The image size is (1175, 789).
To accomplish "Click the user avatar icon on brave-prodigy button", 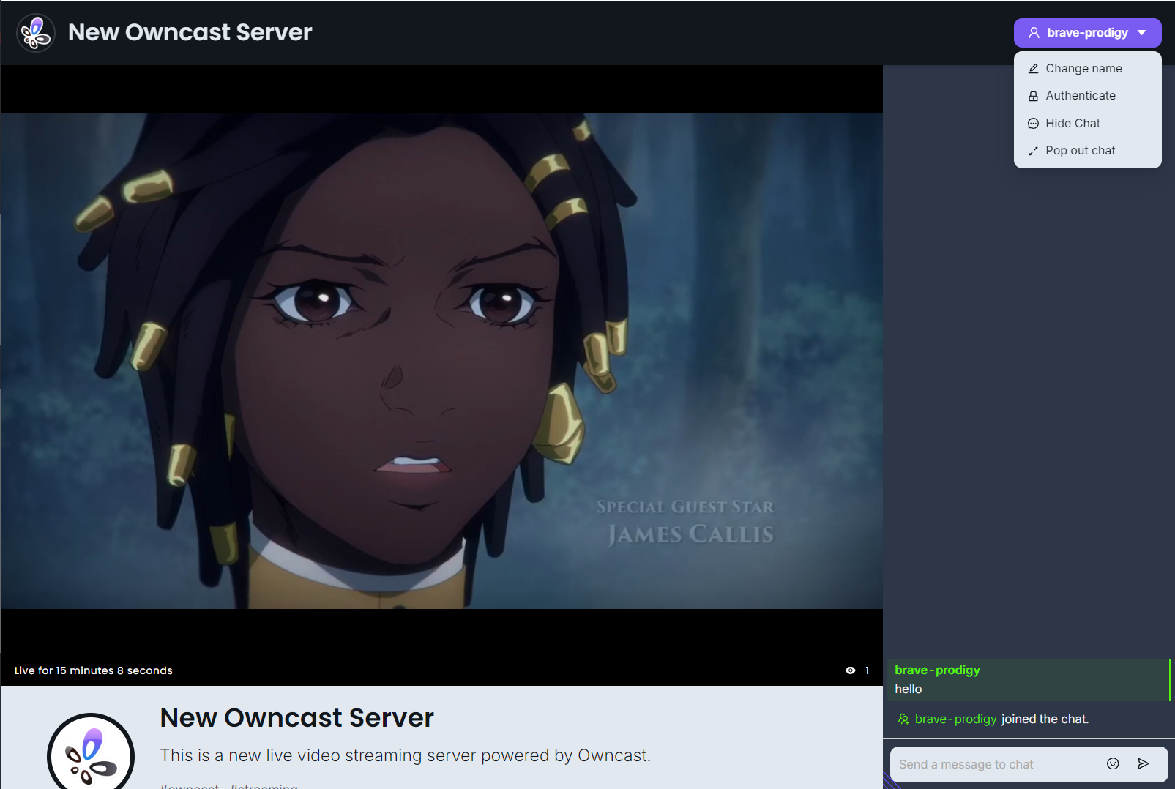I will (x=1034, y=33).
